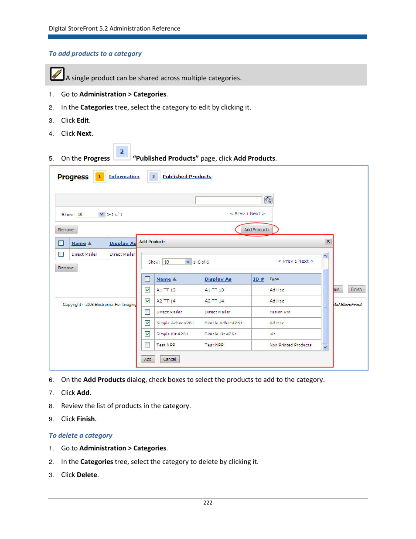This screenshot has width=416, height=539.
Task: Toggle the select-all checkbox in Add Products dialog header
Action: tap(147, 279)
